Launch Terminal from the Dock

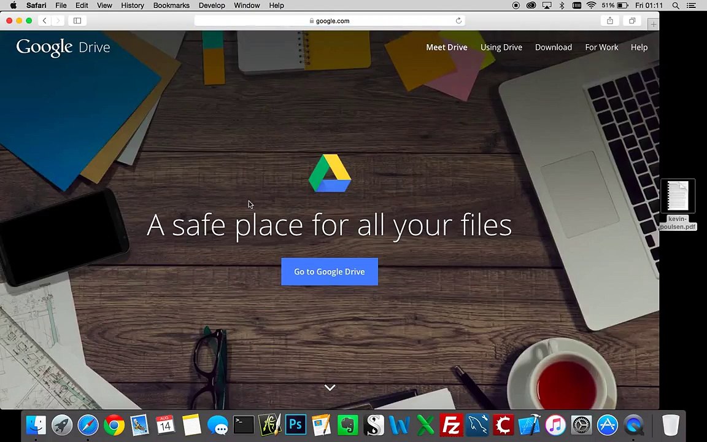pos(244,425)
